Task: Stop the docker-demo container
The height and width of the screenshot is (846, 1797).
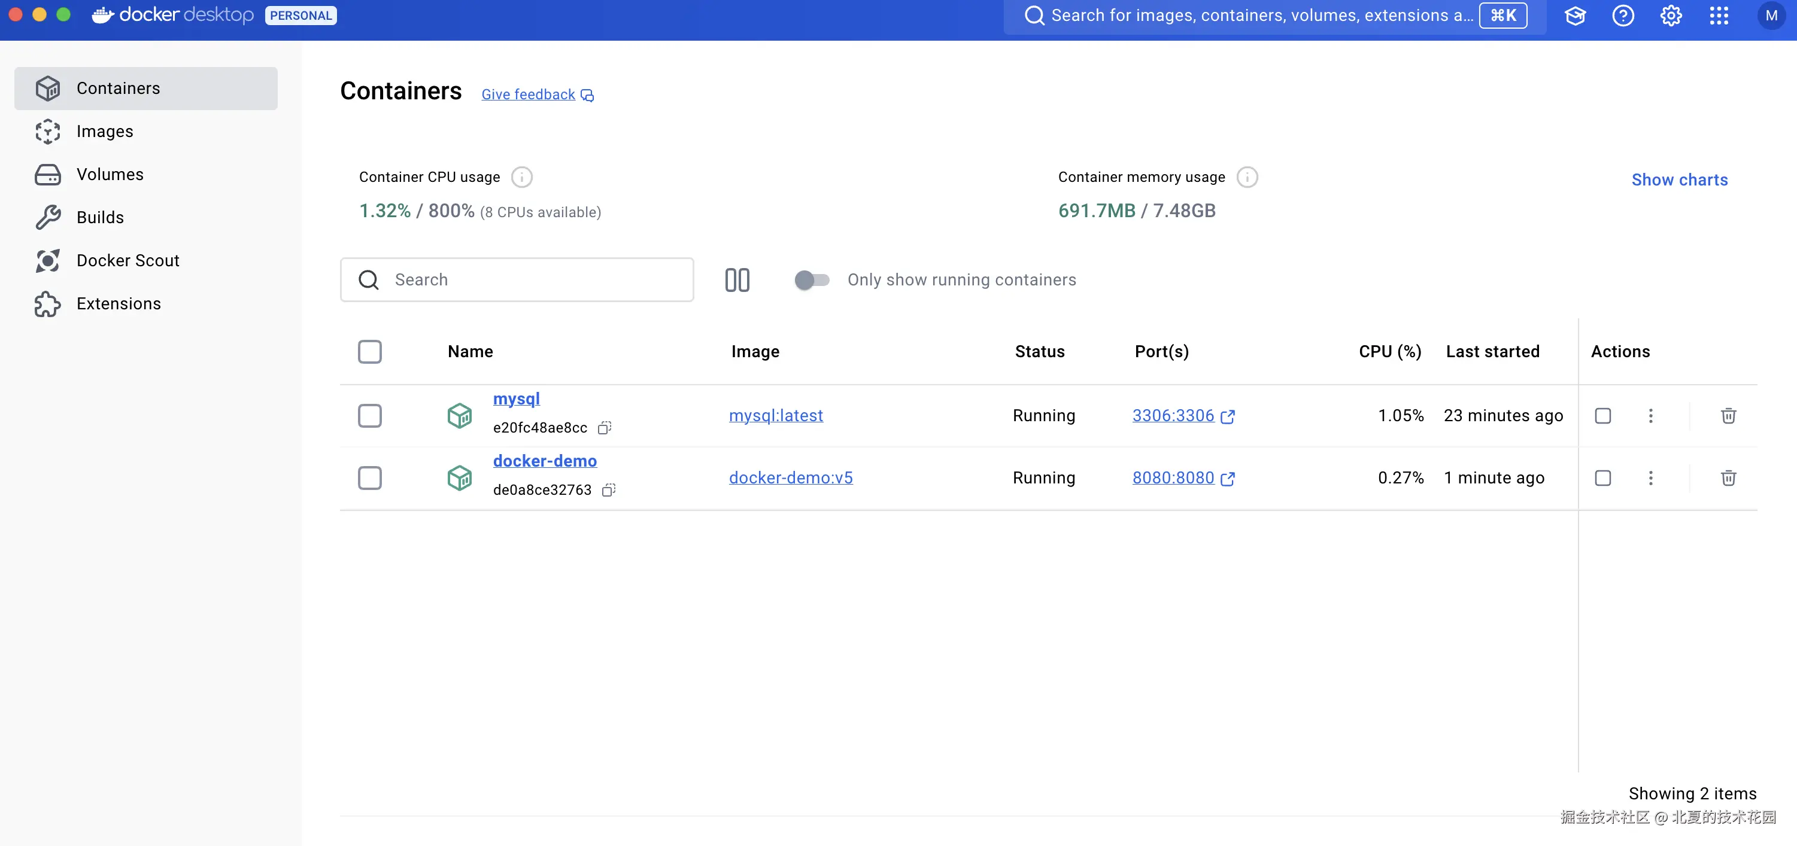Action: pyautogui.click(x=1602, y=478)
